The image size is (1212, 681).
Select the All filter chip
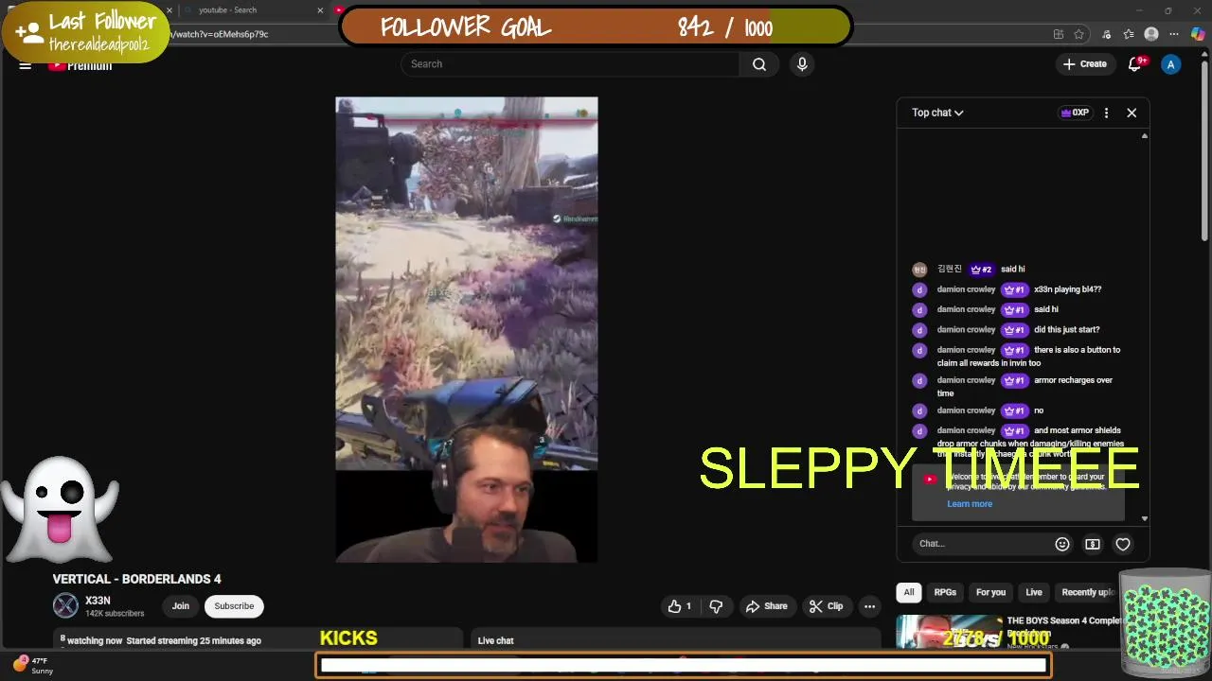(x=909, y=592)
